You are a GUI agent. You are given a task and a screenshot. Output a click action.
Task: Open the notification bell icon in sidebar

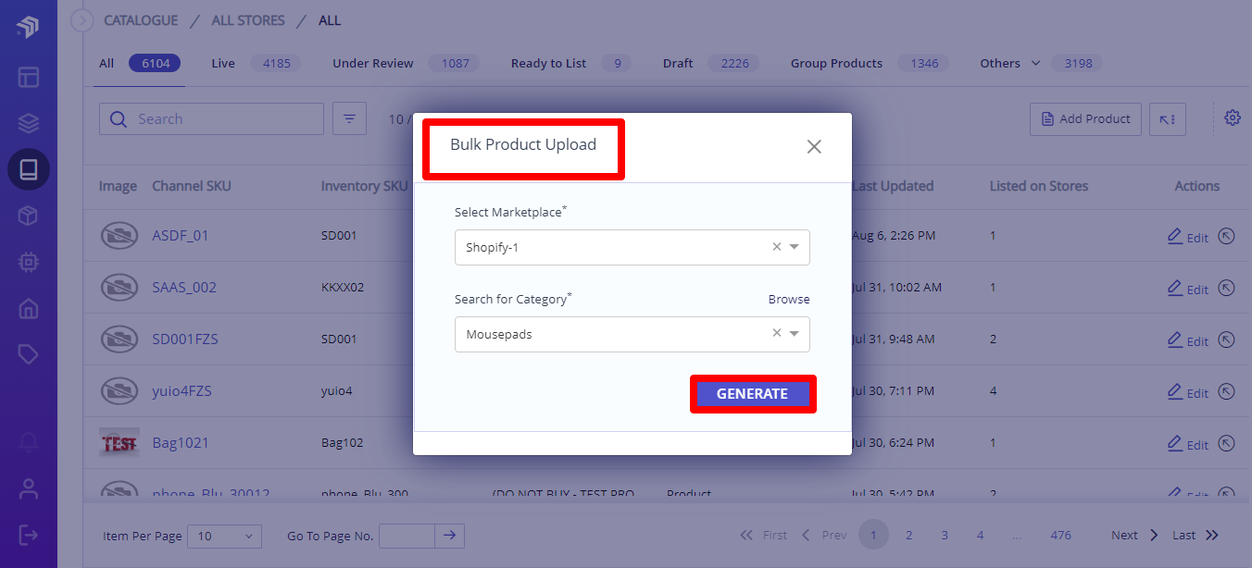pos(28,442)
